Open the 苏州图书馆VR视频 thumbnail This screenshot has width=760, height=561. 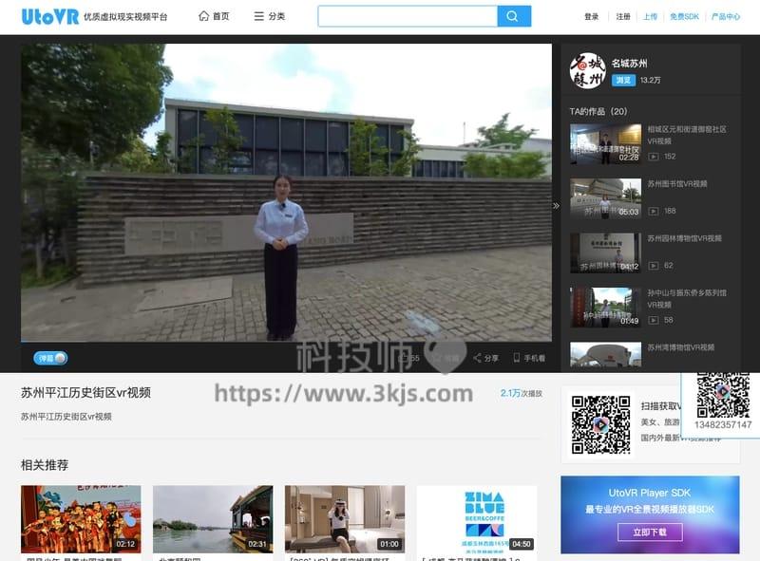(x=605, y=198)
